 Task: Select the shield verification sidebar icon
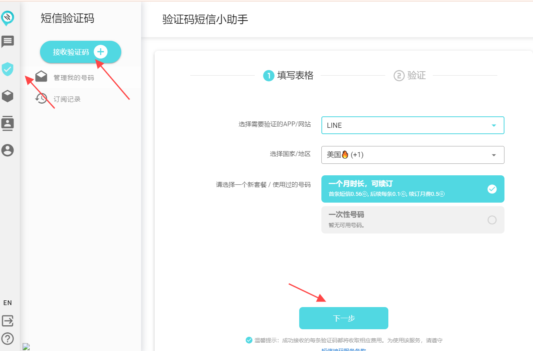pos(8,69)
